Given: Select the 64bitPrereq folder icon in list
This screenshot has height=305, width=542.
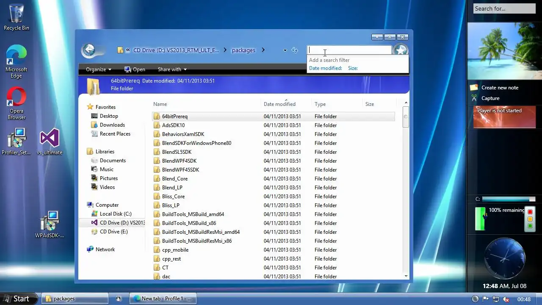Looking at the screenshot, I should [x=157, y=116].
